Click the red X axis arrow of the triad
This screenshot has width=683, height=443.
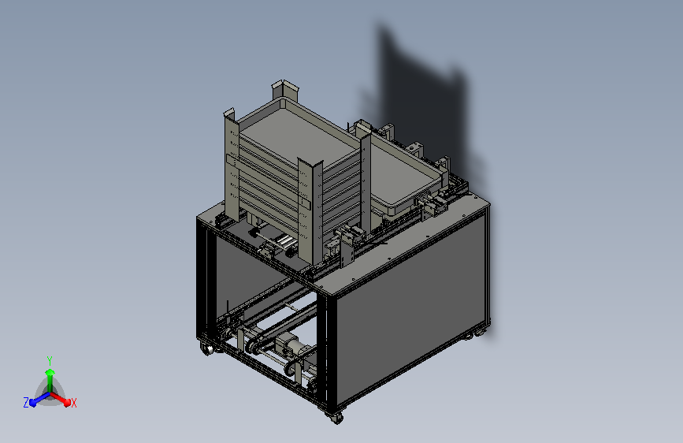(61, 399)
